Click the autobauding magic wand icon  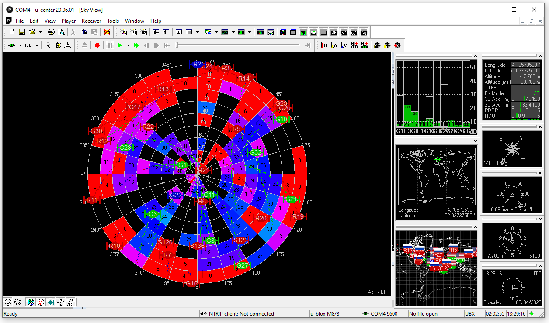point(48,45)
